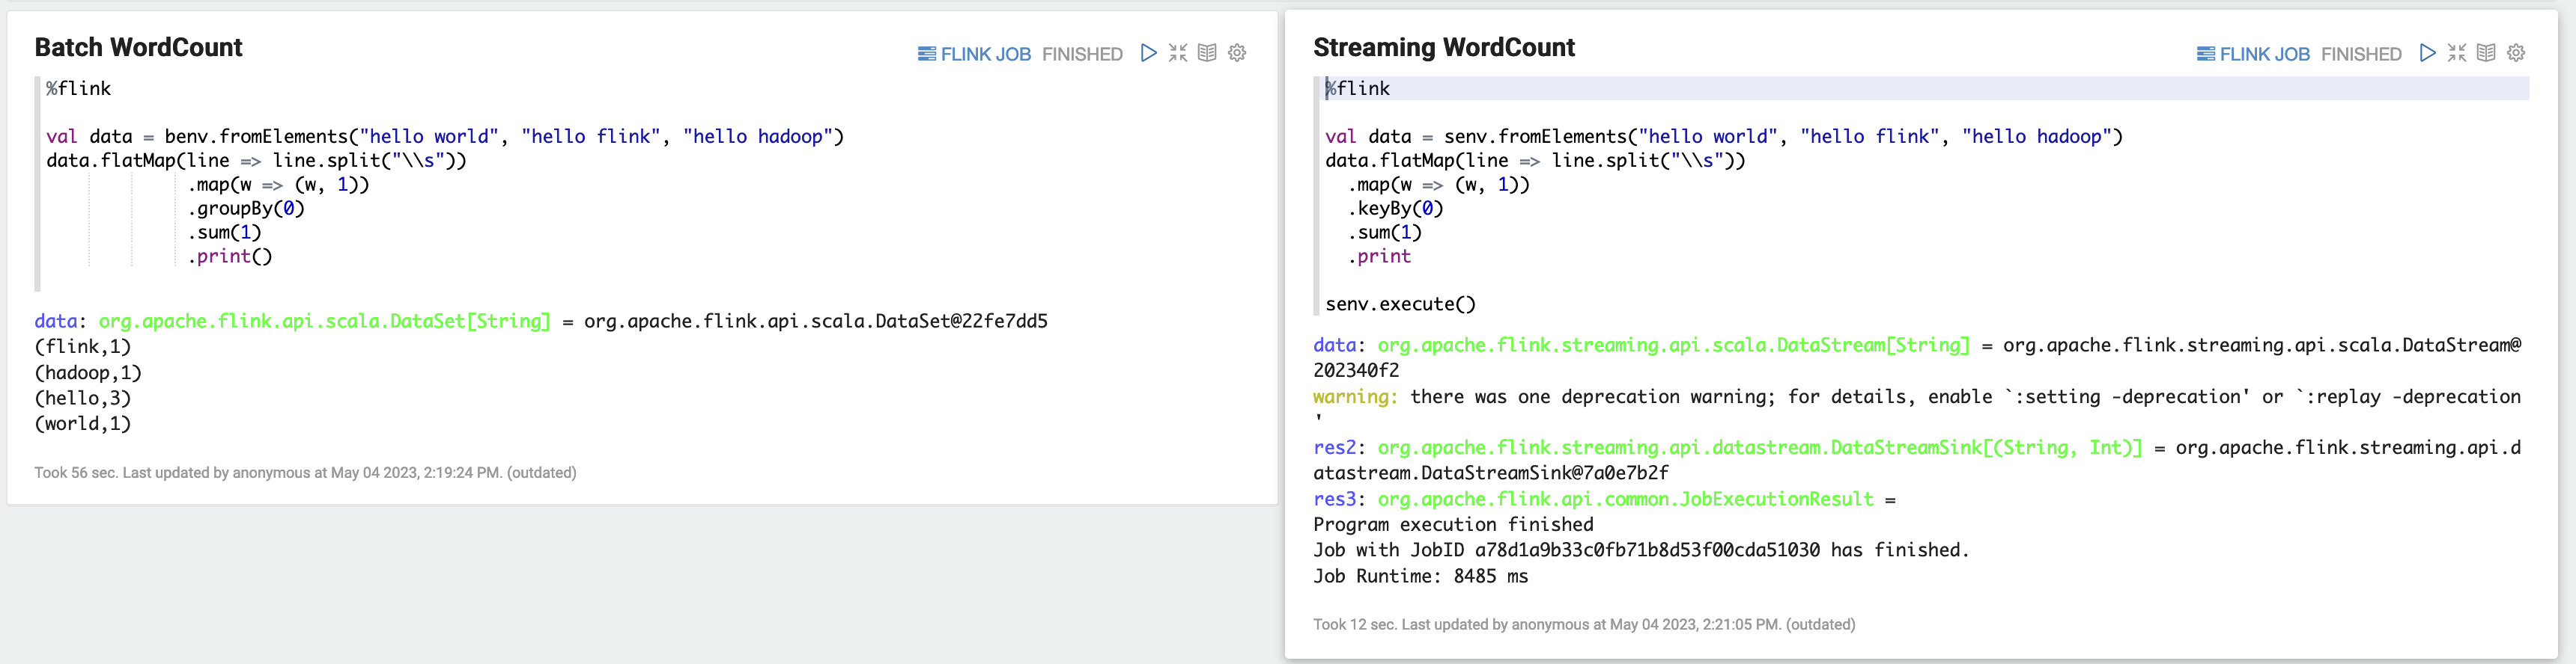Viewport: 2576px width, 664px height.
Task: Click the .keyBy(0) line in streaming code
Action: [1395, 209]
